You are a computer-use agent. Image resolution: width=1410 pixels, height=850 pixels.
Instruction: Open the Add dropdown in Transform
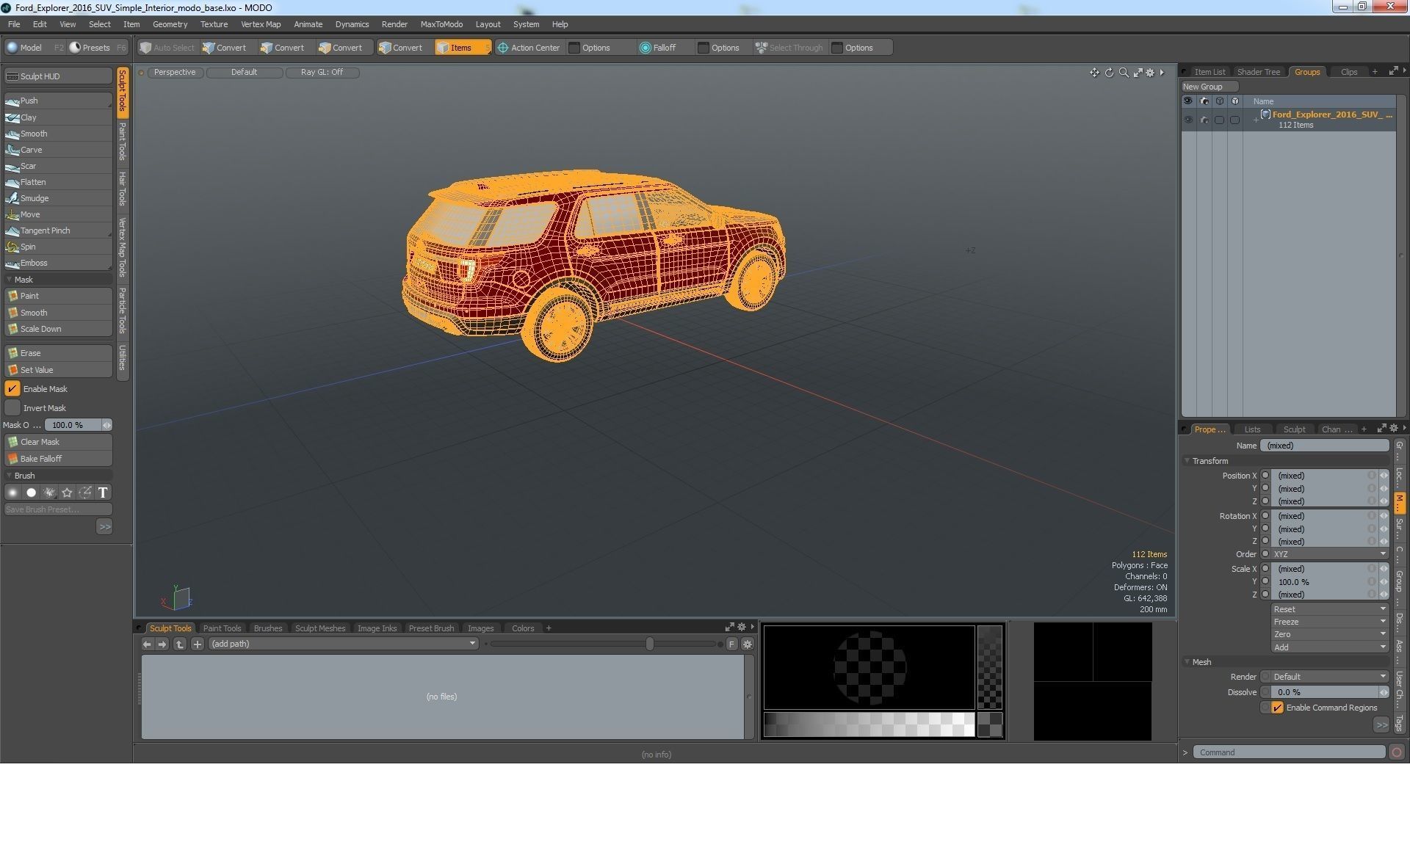pos(1329,647)
